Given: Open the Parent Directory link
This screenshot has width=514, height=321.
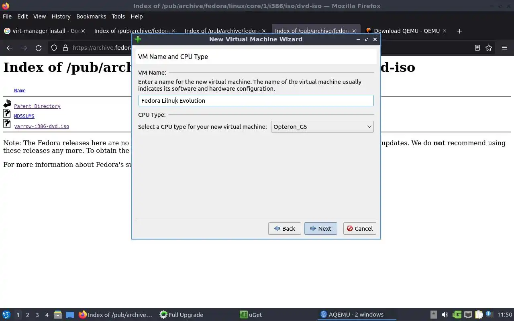Looking at the screenshot, I should tap(37, 106).
